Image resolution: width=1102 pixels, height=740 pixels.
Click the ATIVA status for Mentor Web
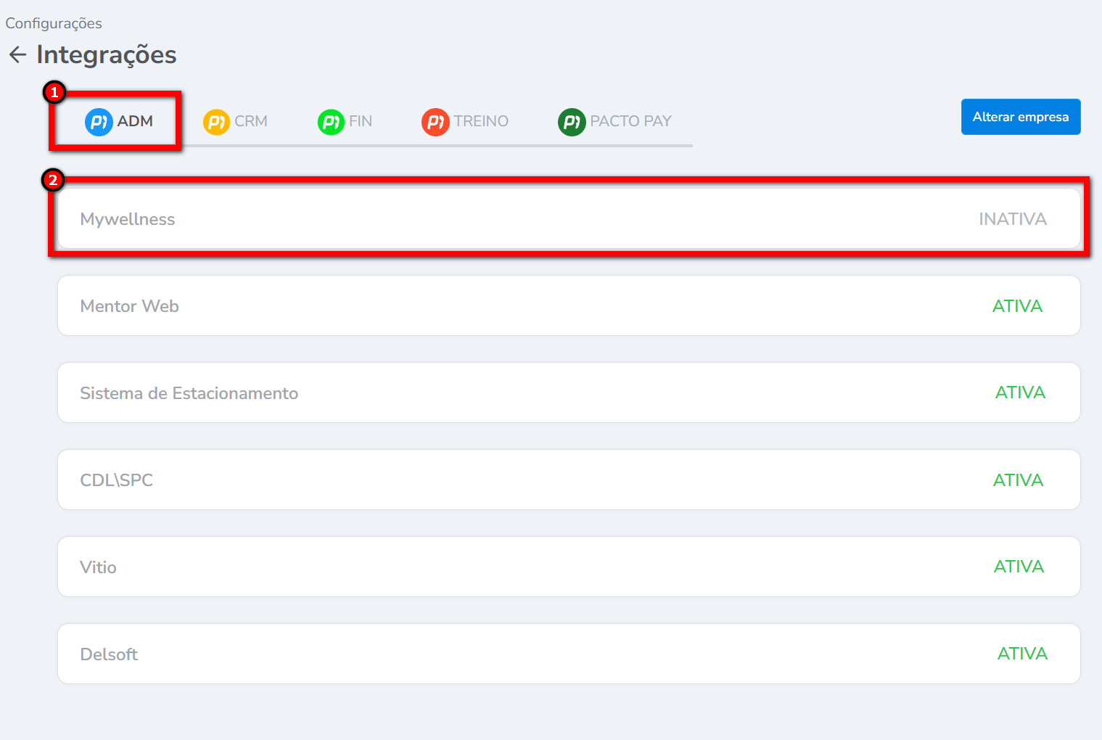click(x=1017, y=306)
